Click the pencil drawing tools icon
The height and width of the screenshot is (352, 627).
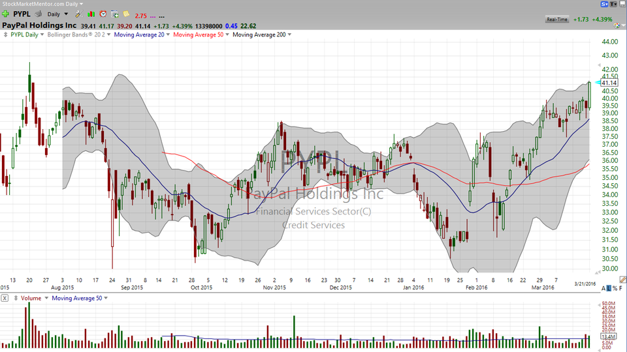(622, 280)
